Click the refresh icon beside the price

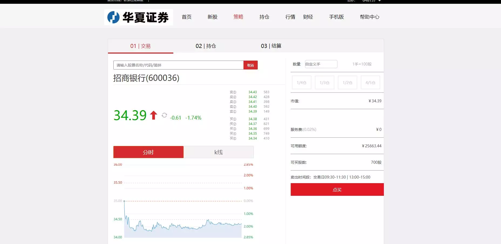coord(164,115)
